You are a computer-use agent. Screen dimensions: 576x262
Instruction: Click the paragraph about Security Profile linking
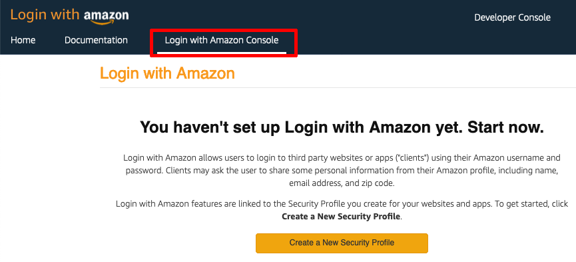pyautogui.click(x=342, y=210)
